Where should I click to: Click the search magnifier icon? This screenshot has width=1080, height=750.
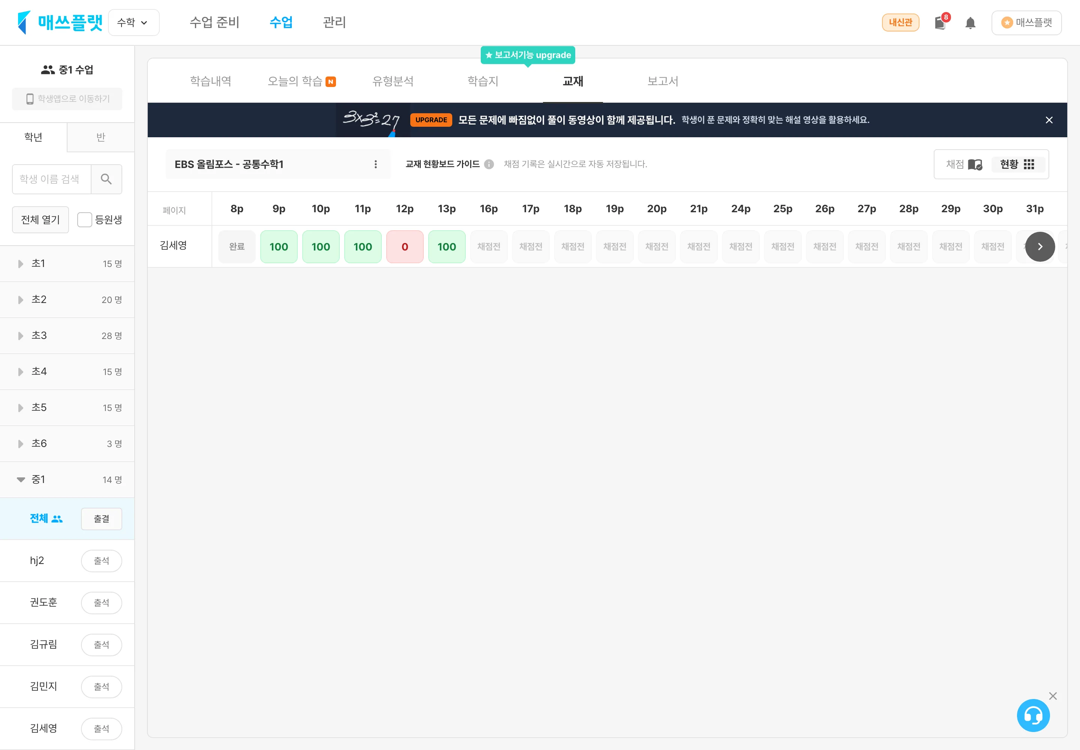[106, 179]
